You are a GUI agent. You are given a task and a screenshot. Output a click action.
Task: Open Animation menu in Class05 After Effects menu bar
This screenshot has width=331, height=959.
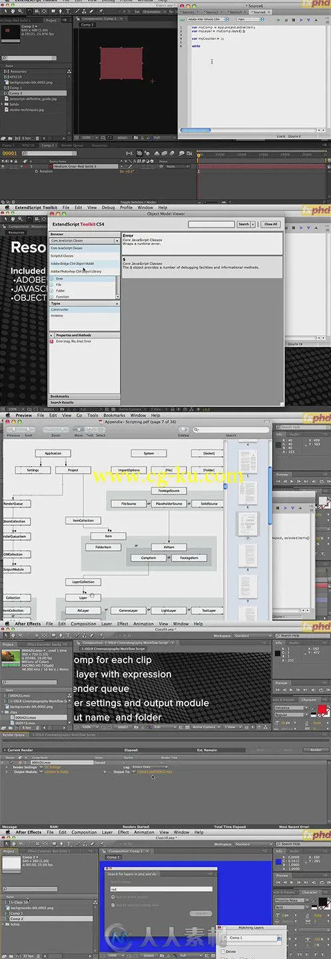coord(143,623)
